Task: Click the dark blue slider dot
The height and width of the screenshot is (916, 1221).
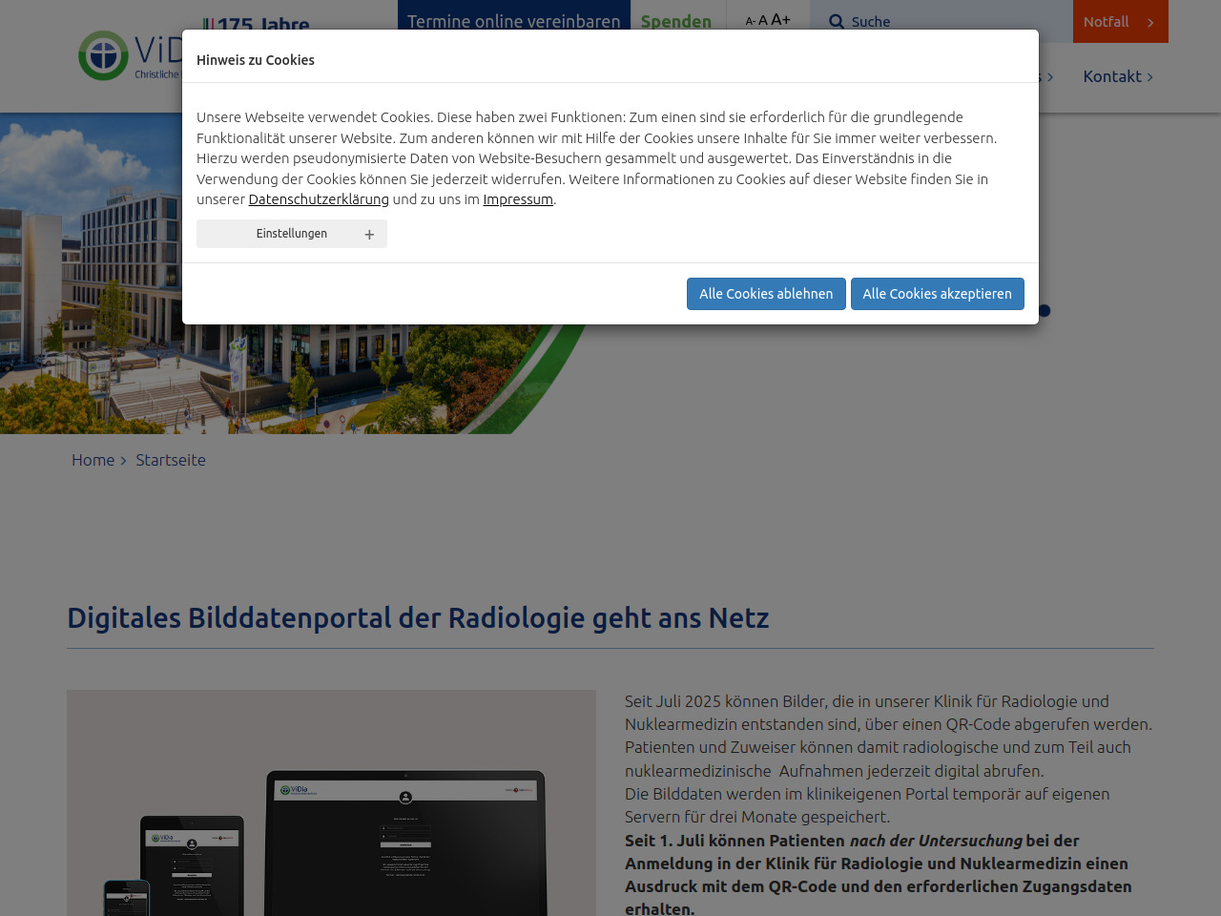Action: point(1045,310)
